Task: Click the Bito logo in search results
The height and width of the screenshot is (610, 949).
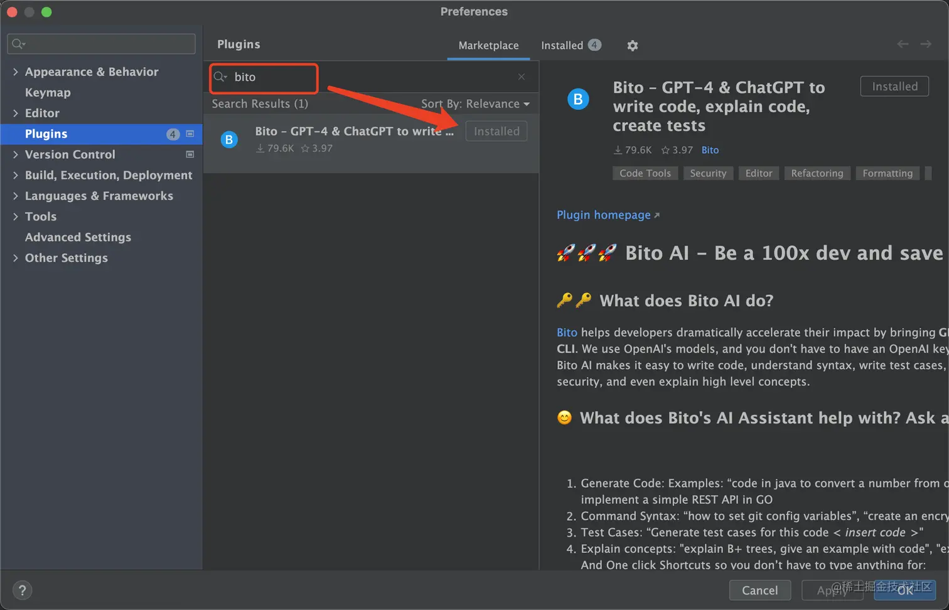Action: click(x=229, y=139)
